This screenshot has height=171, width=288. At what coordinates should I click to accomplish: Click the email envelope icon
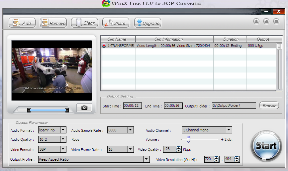(276, 21)
